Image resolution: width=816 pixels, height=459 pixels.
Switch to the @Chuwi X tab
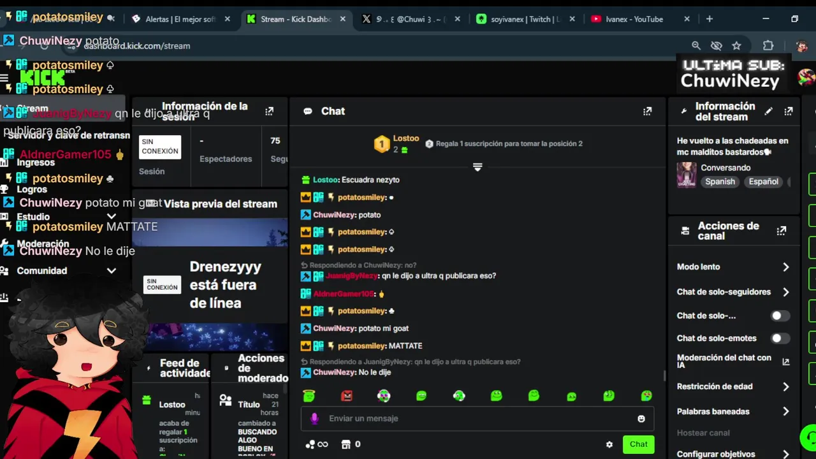click(x=411, y=19)
